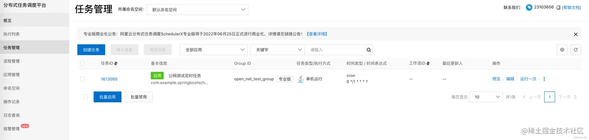Image resolution: width=589 pixels, height=140 pixels.
Task: Click 预览 for task 1613085
Action: coord(496,79)
